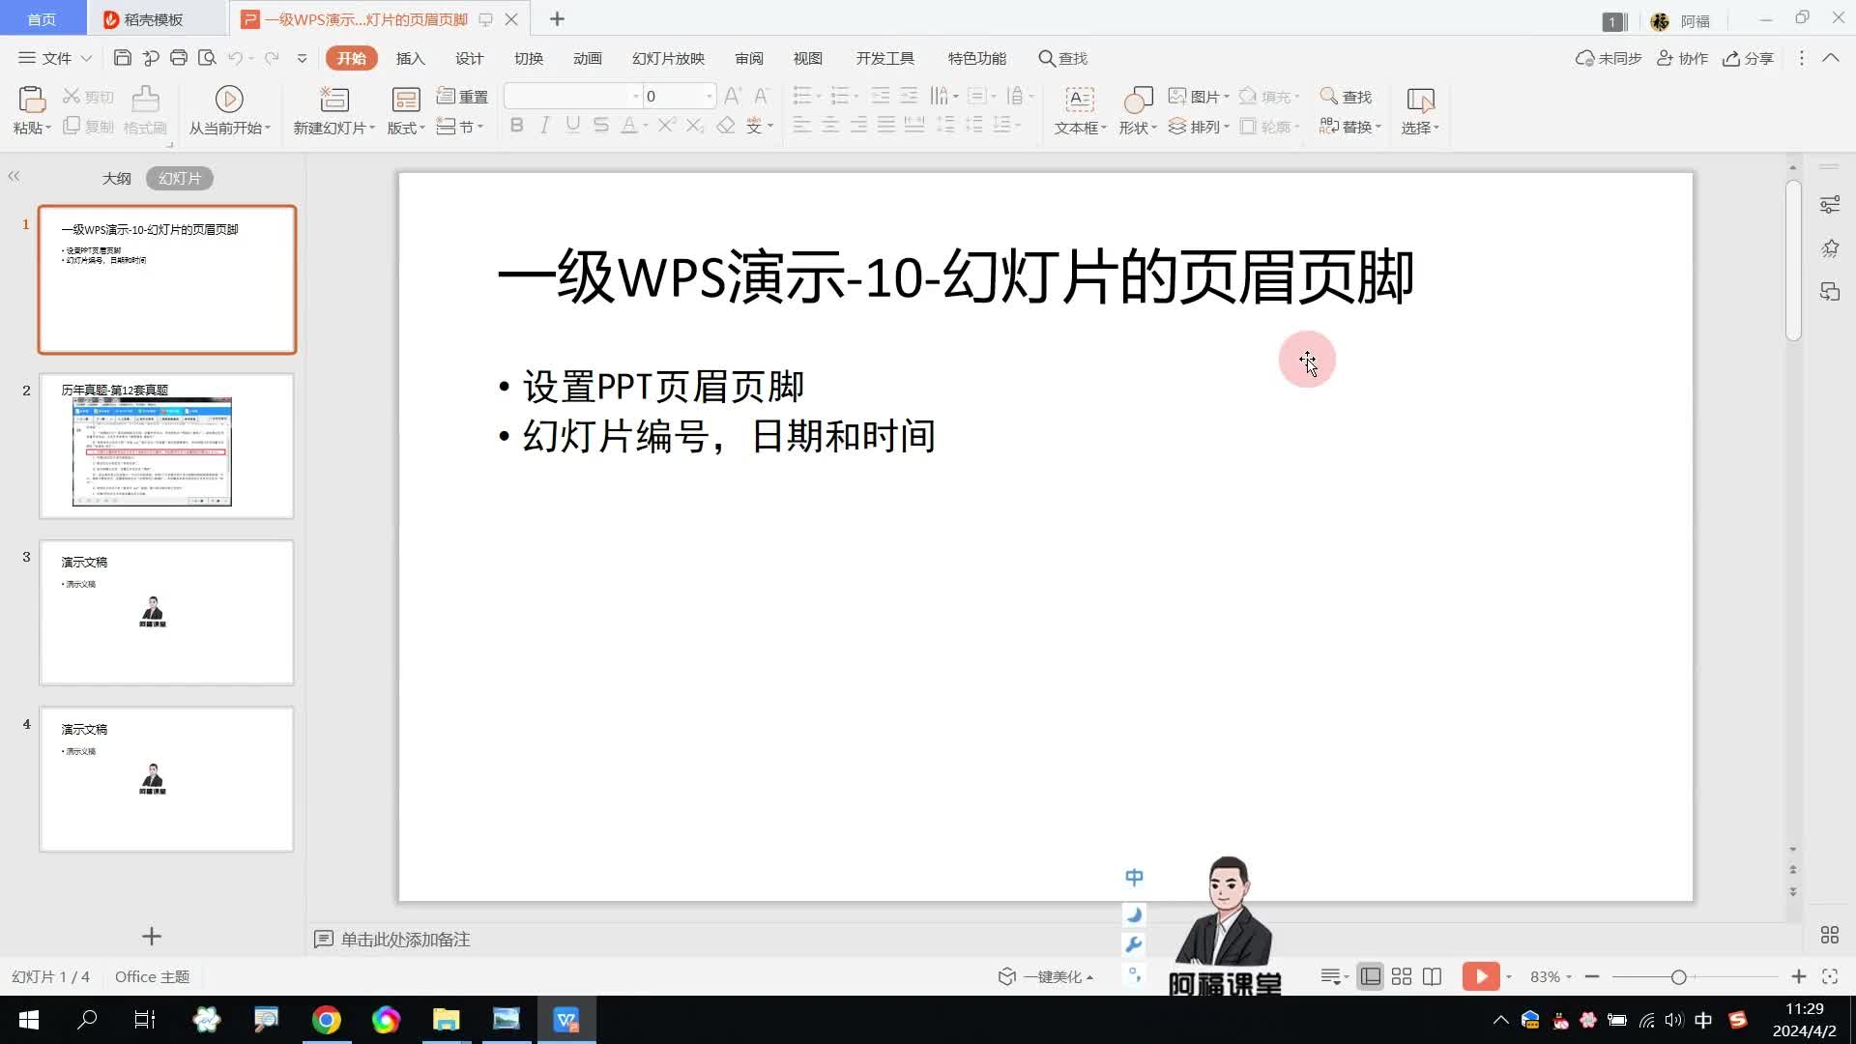This screenshot has width=1856, height=1044.
Task: Click the New Slide icon
Action: coord(333,99)
